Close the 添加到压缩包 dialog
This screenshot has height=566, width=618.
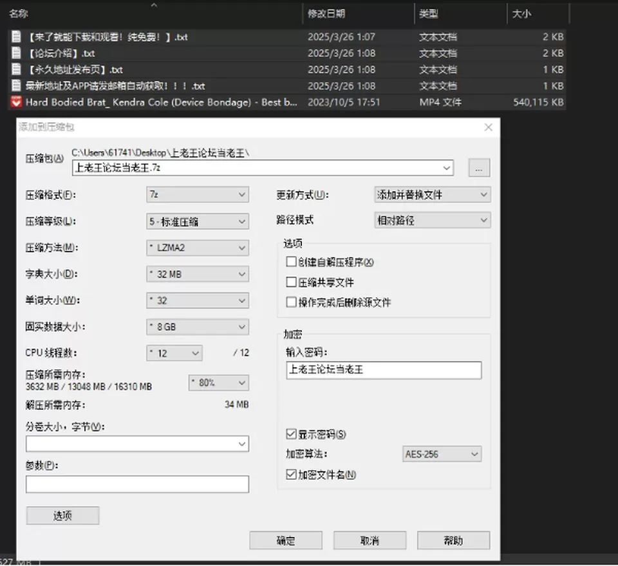[489, 127]
